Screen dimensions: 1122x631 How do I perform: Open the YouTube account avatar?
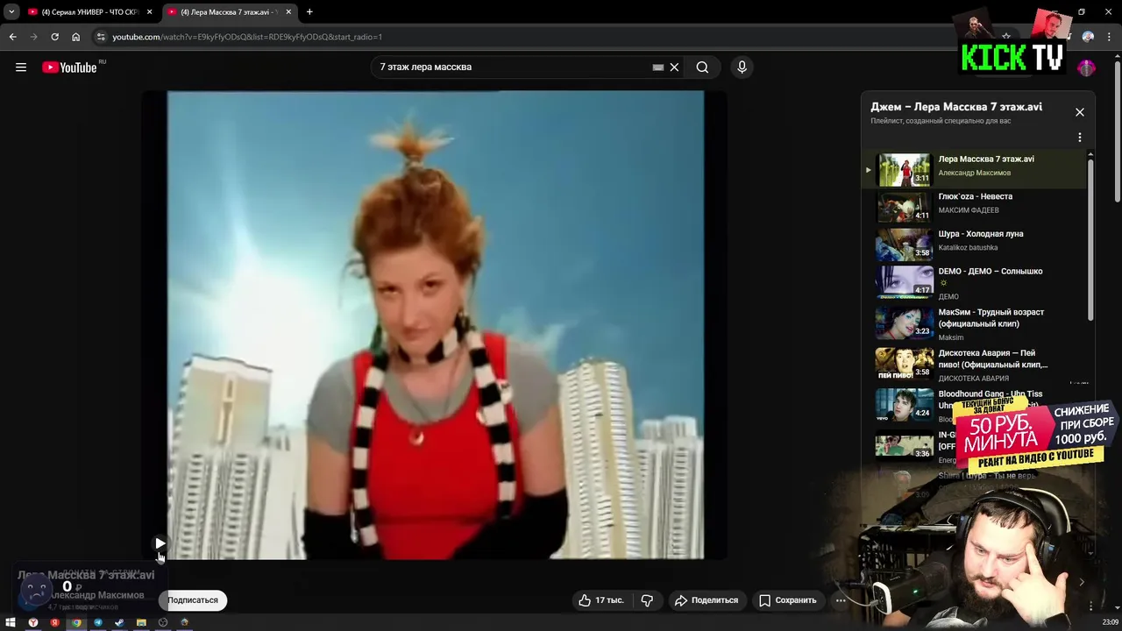click(x=1086, y=67)
